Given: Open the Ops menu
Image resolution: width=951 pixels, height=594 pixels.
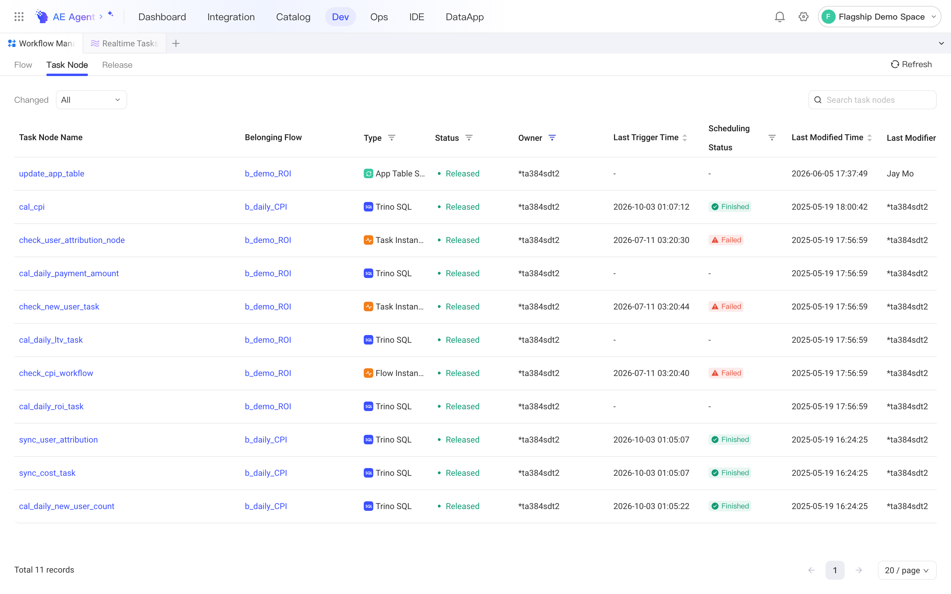Looking at the screenshot, I should click(x=379, y=17).
